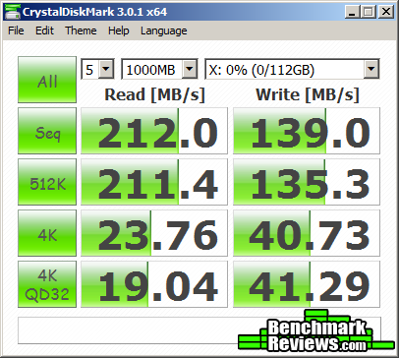Click the Write [MB/s] column header

(x=308, y=94)
